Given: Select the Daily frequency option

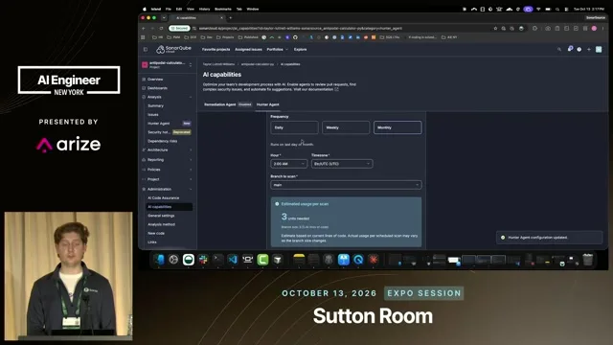Looking at the screenshot, I should point(294,127).
